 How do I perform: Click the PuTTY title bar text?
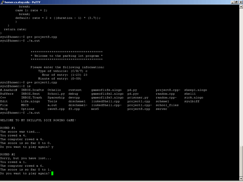[22, 2]
